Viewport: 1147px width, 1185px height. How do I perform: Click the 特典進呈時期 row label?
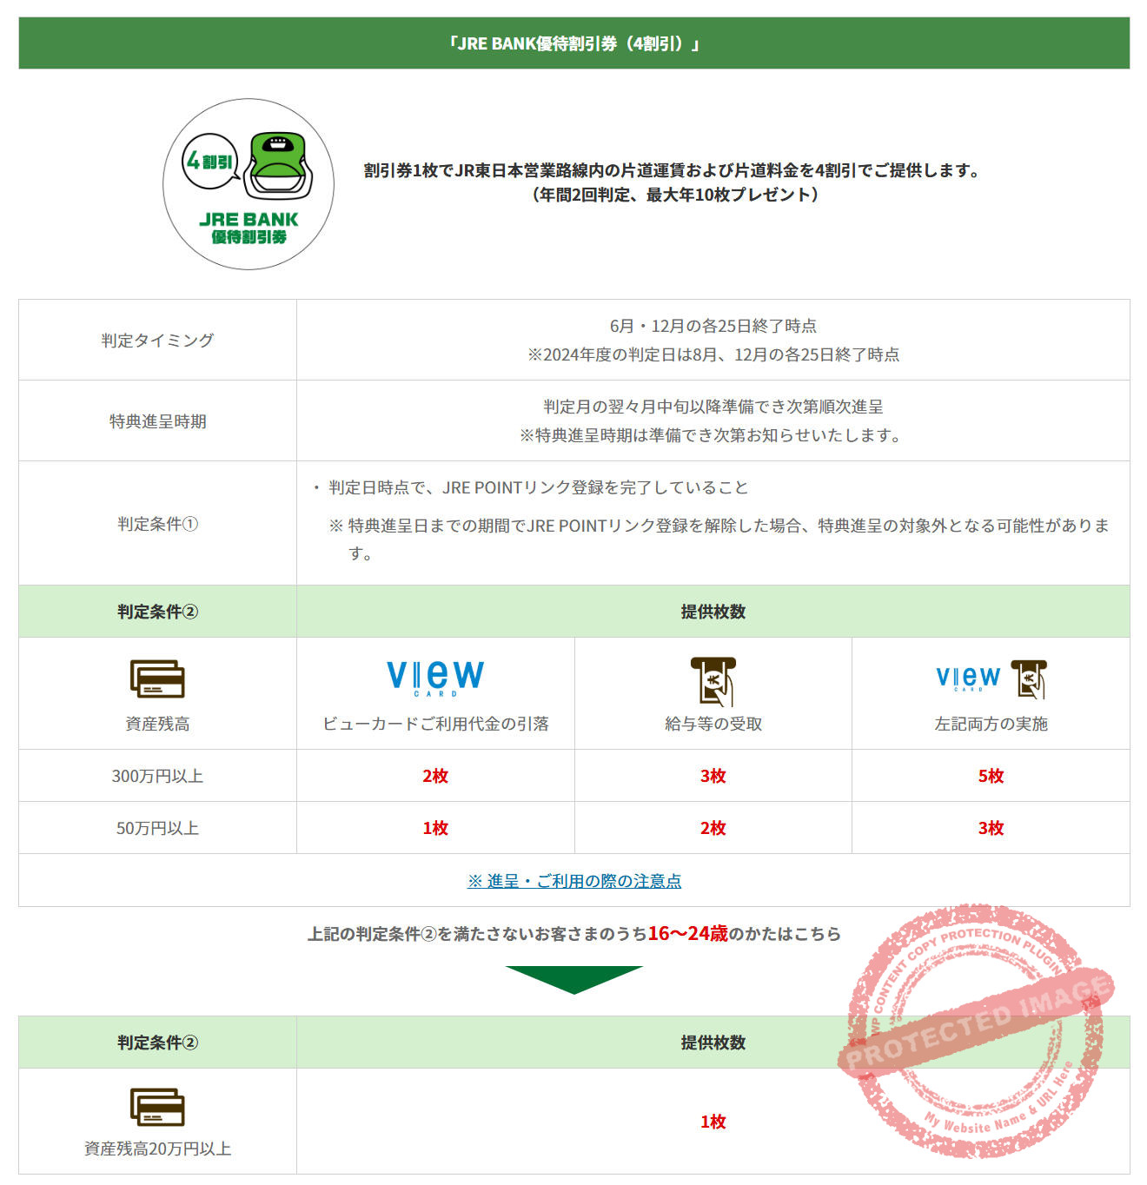[x=157, y=421]
